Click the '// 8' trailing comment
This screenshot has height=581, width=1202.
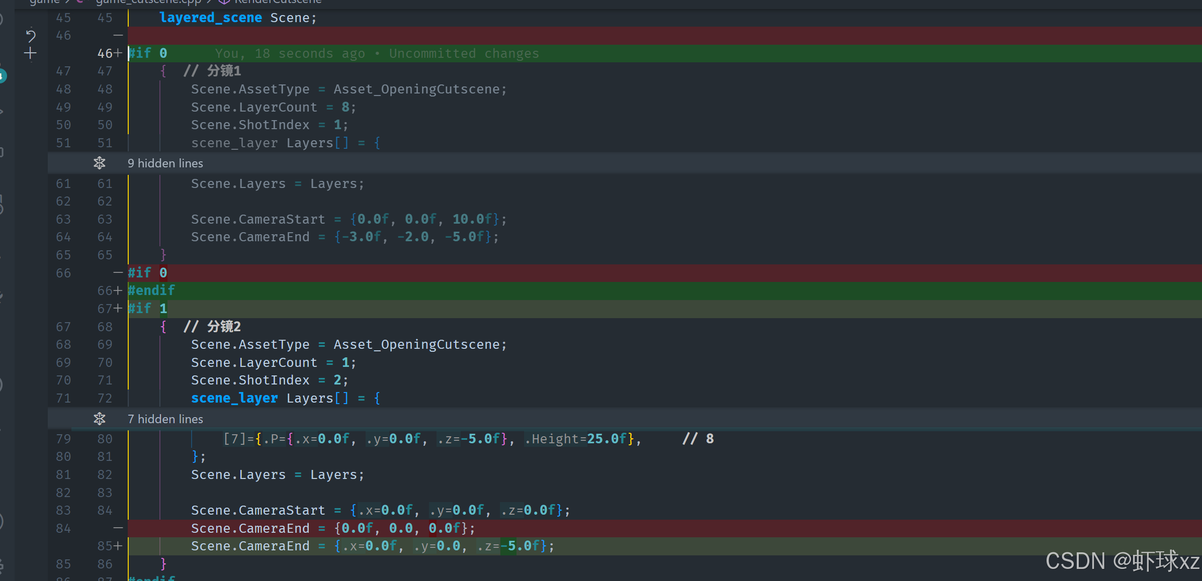(x=698, y=439)
